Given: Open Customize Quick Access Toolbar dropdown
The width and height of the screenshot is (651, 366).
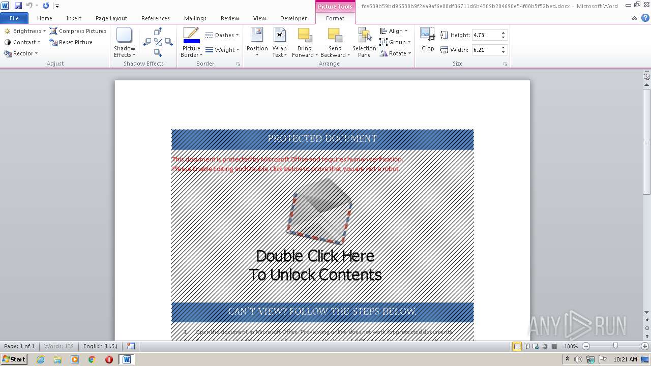Looking at the screenshot, I should pyautogui.click(x=57, y=6).
